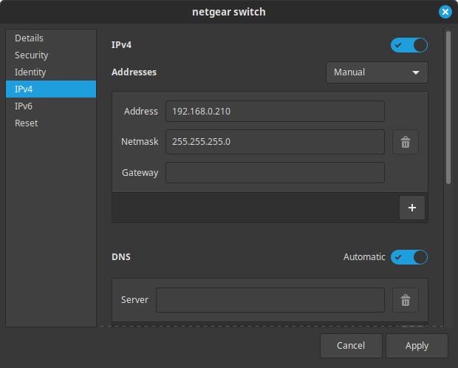
Task: Close the netgear switch dialog
Action: pyautogui.click(x=445, y=12)
